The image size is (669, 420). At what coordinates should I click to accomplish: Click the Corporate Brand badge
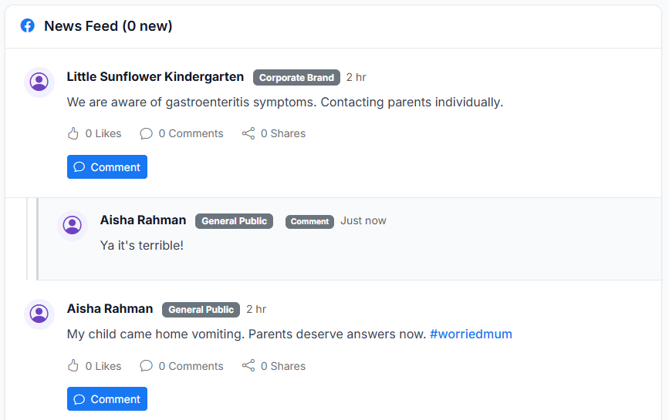coord(296,78)
